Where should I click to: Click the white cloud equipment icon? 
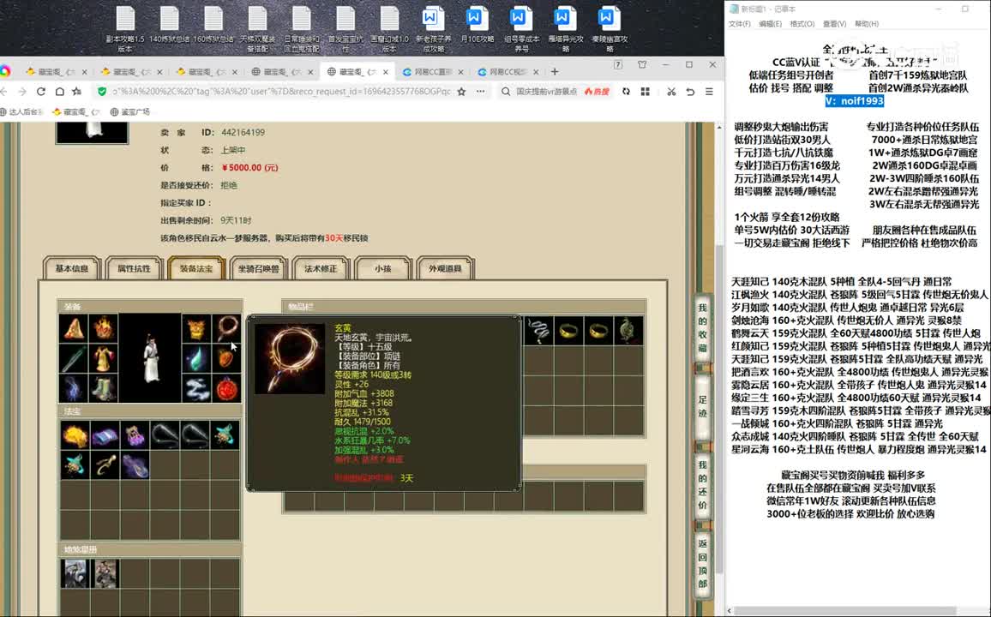click(196, 388)
